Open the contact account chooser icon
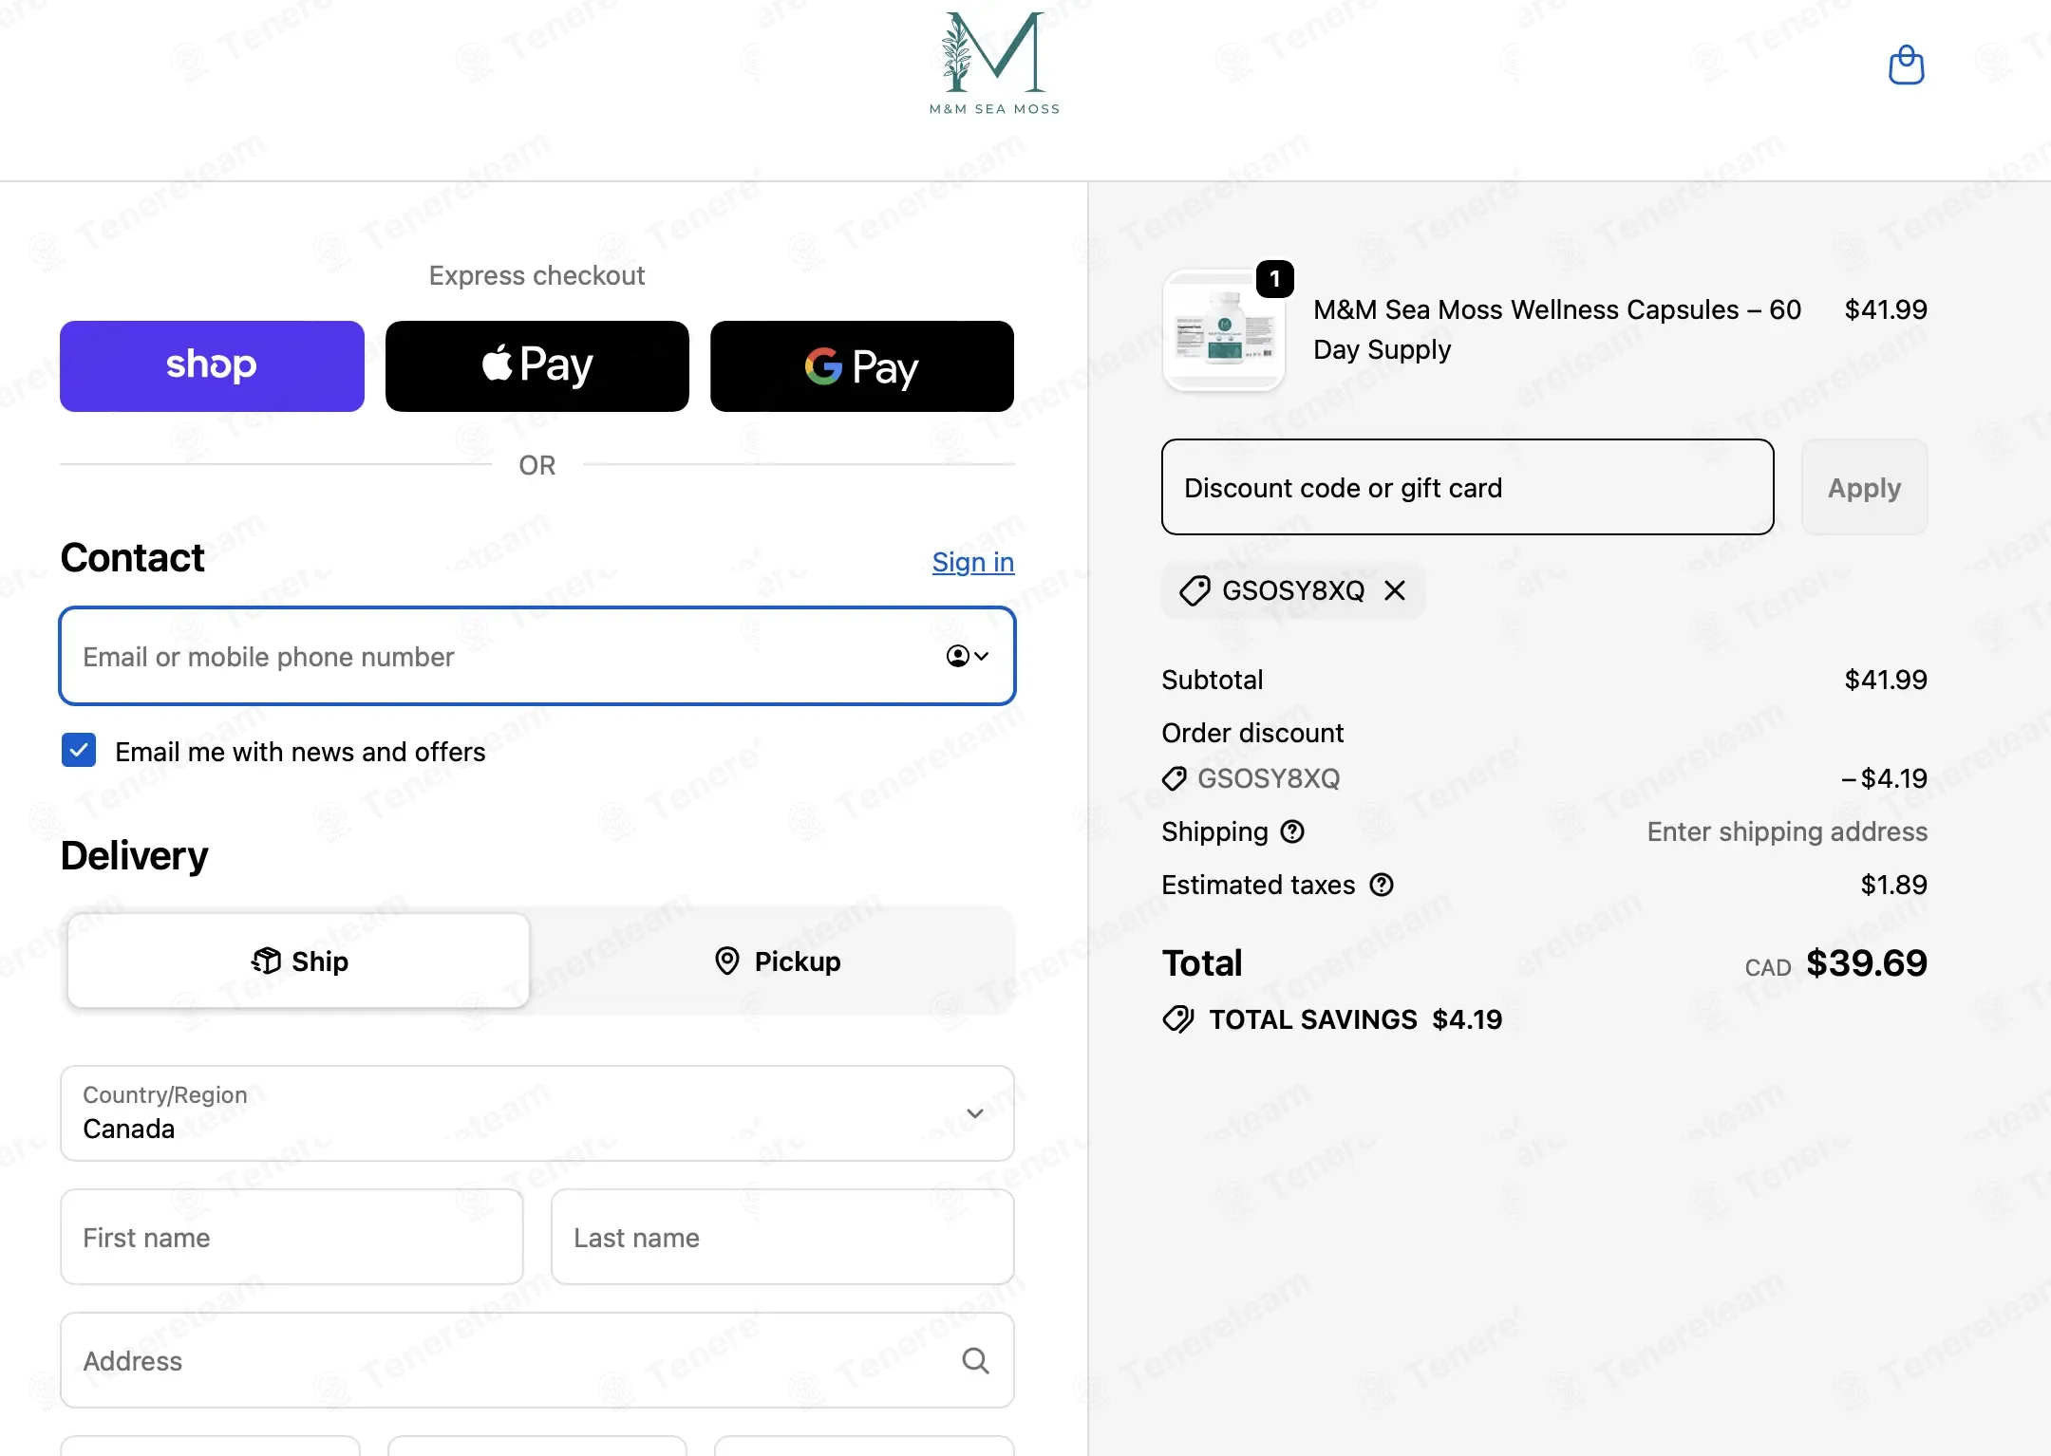 tap(968, 656)
